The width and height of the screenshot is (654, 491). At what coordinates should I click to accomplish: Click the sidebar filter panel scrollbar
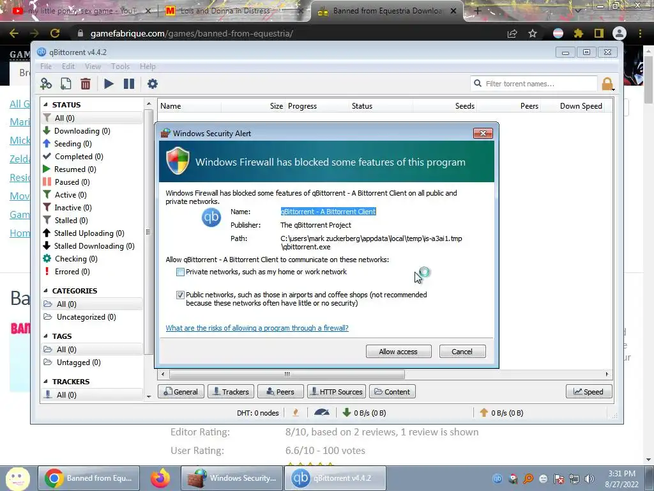[x=148, y=231]
